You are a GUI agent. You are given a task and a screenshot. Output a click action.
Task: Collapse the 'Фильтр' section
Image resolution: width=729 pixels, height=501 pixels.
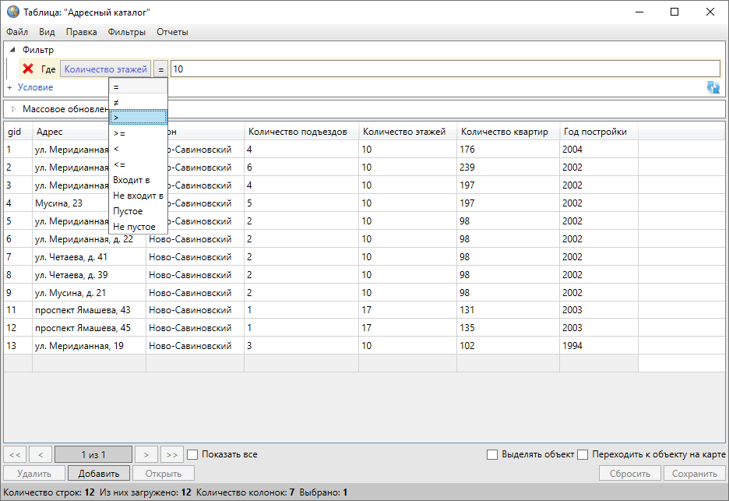pyautogui.click(x=12, y=50)
